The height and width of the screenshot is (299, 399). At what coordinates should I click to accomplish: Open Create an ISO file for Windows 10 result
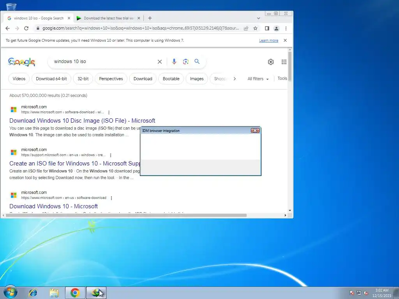click(x=74, y=163)
